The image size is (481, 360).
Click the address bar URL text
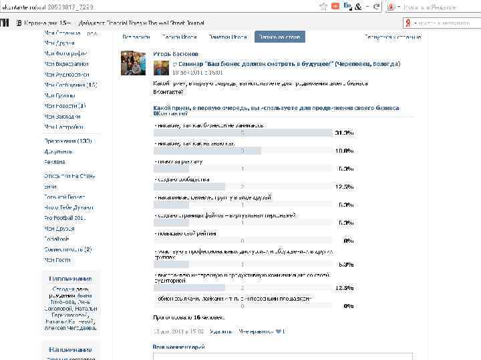point(47,7)
